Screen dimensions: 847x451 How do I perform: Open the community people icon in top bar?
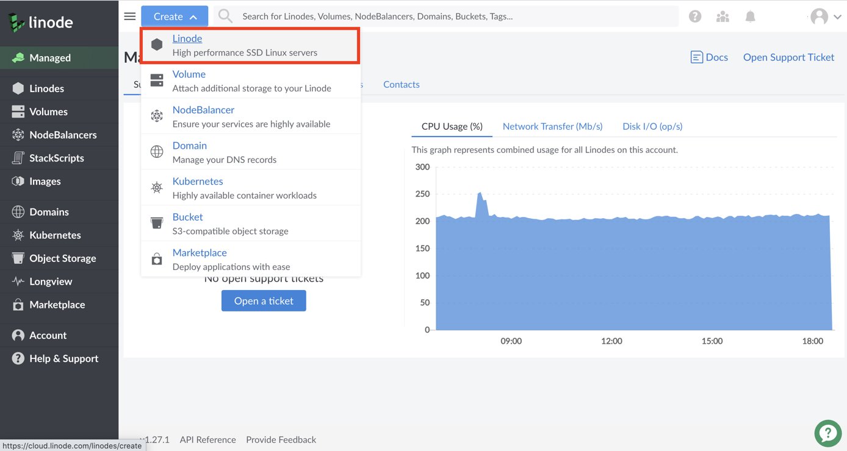[x=723, y=16]
